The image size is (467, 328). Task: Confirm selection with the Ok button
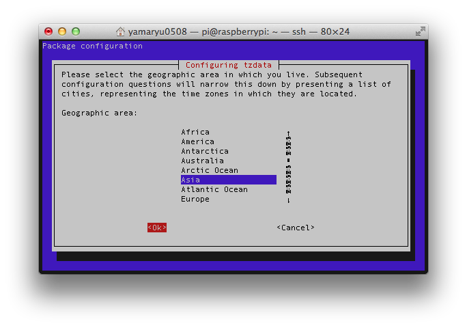pyautogui.click(x=157, y=228)
